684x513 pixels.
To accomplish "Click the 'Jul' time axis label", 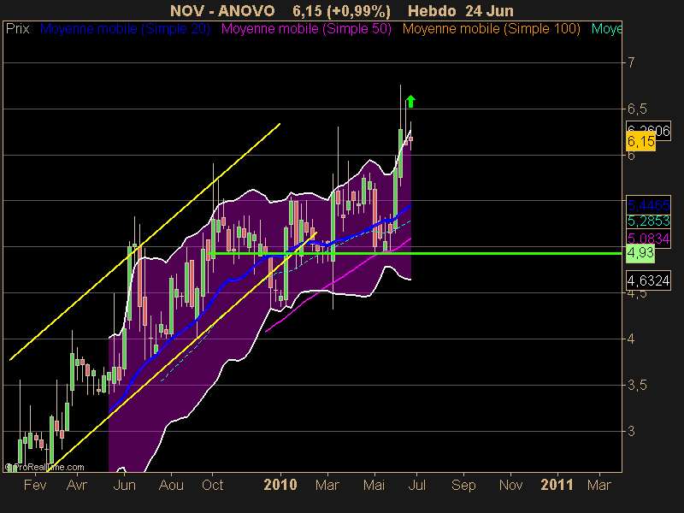I will point(417,485).
